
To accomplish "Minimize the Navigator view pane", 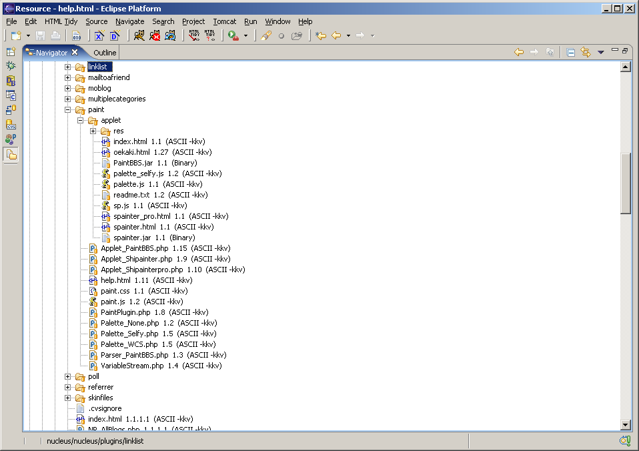I will click(615, 50).
